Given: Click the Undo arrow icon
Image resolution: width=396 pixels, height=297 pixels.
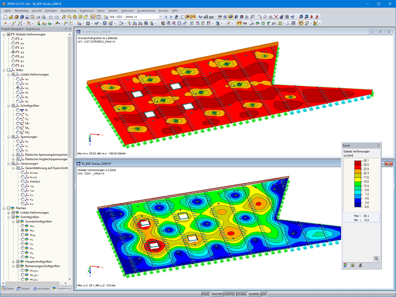Looking at the screenshot, I should pos(51,17).
